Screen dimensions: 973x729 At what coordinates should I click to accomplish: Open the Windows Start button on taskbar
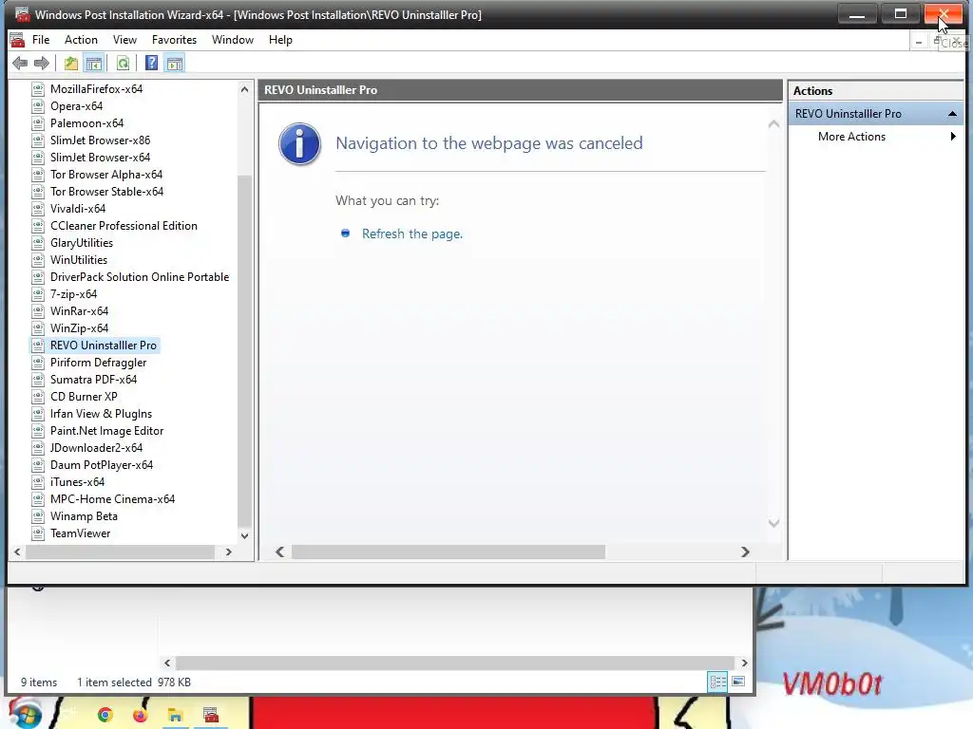[x=25, y=714]
